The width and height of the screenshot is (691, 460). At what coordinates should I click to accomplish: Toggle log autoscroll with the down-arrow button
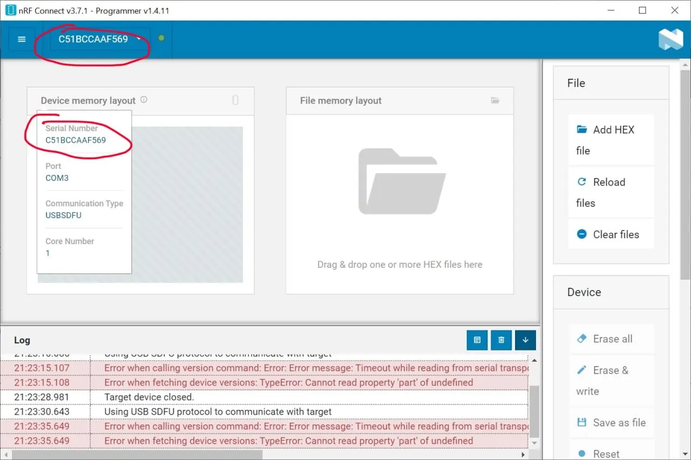[525, 340]
